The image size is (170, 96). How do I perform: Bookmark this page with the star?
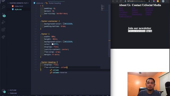(149, 1)
